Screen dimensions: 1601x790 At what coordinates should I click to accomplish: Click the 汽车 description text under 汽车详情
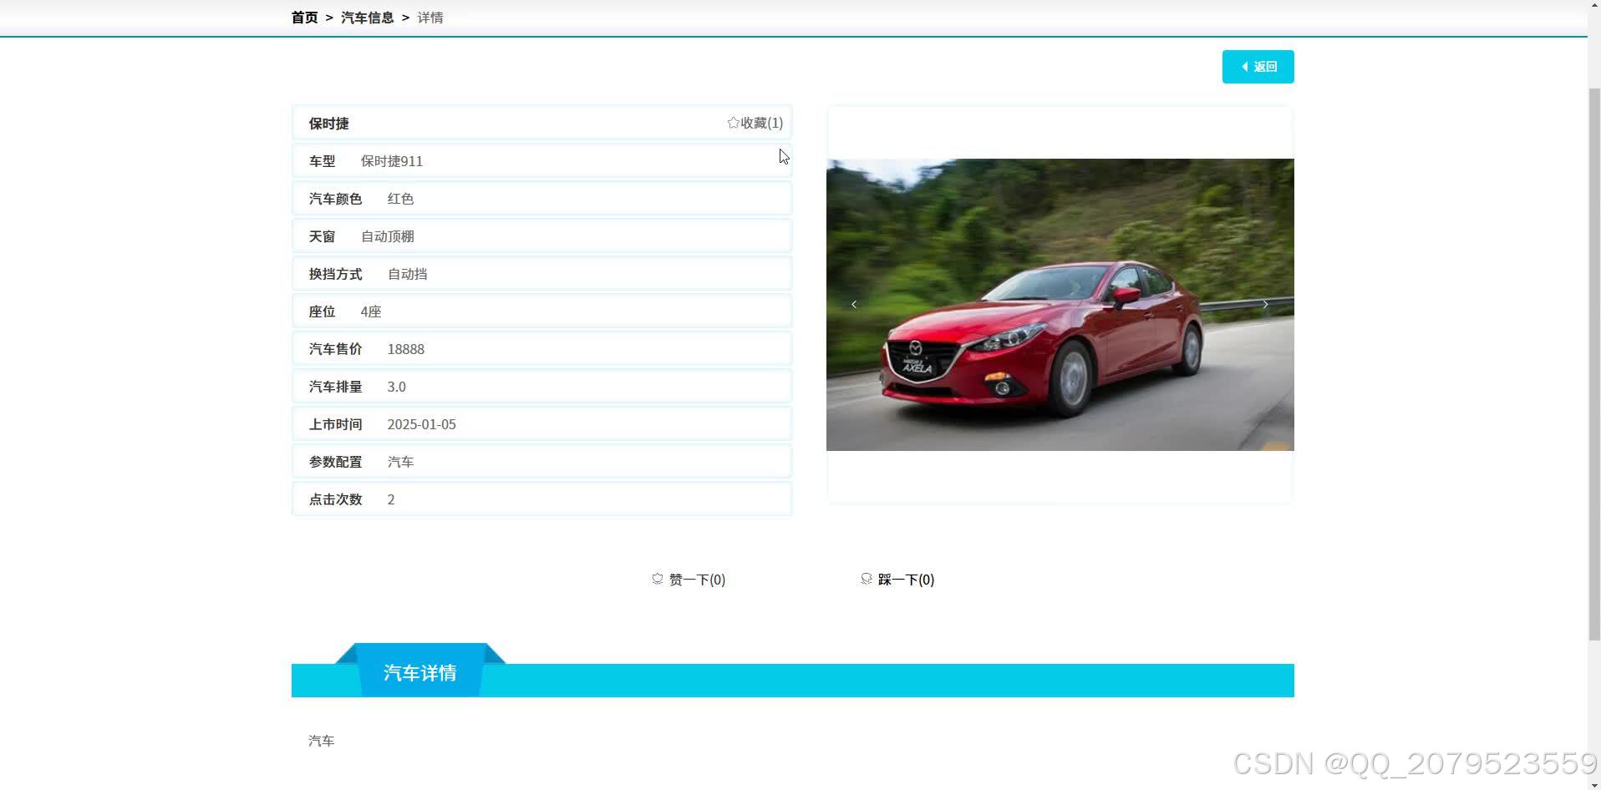click(321, 741)
